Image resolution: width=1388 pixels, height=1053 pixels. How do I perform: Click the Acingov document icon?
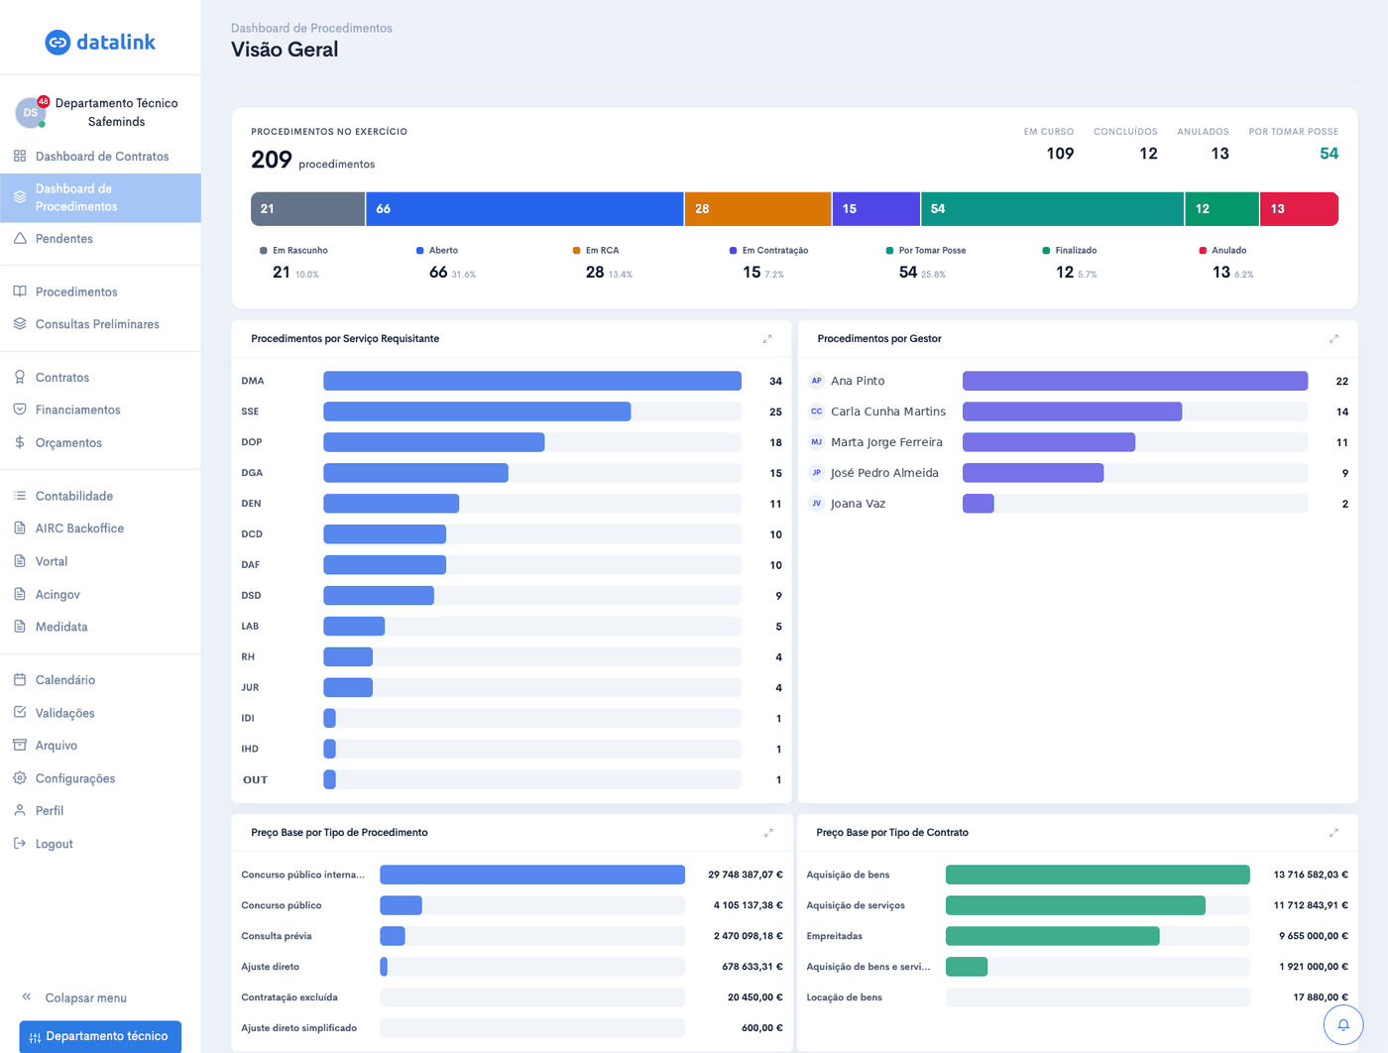[20, 594]
